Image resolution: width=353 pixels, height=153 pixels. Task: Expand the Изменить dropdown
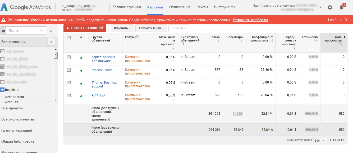point(123,28)
